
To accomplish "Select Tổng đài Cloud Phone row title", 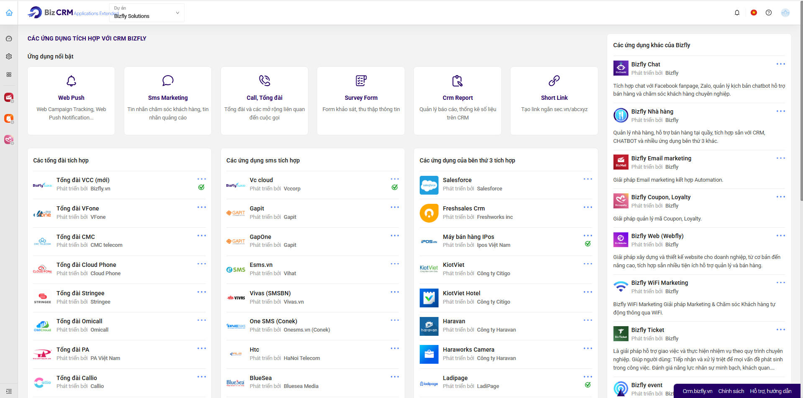I will tap(86, 265).
